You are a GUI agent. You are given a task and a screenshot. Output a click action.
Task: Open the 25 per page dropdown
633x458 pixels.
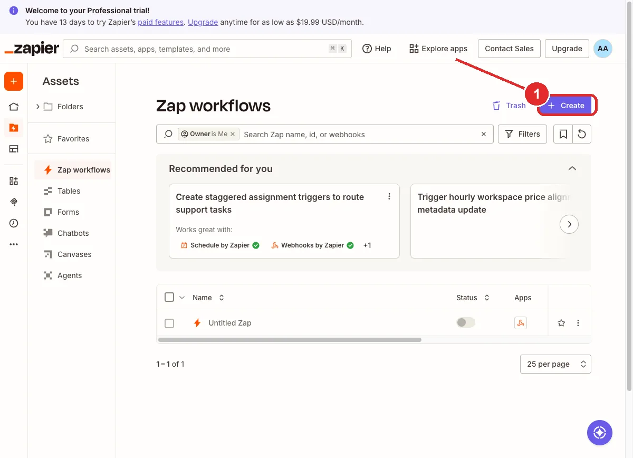click(555, 364)
